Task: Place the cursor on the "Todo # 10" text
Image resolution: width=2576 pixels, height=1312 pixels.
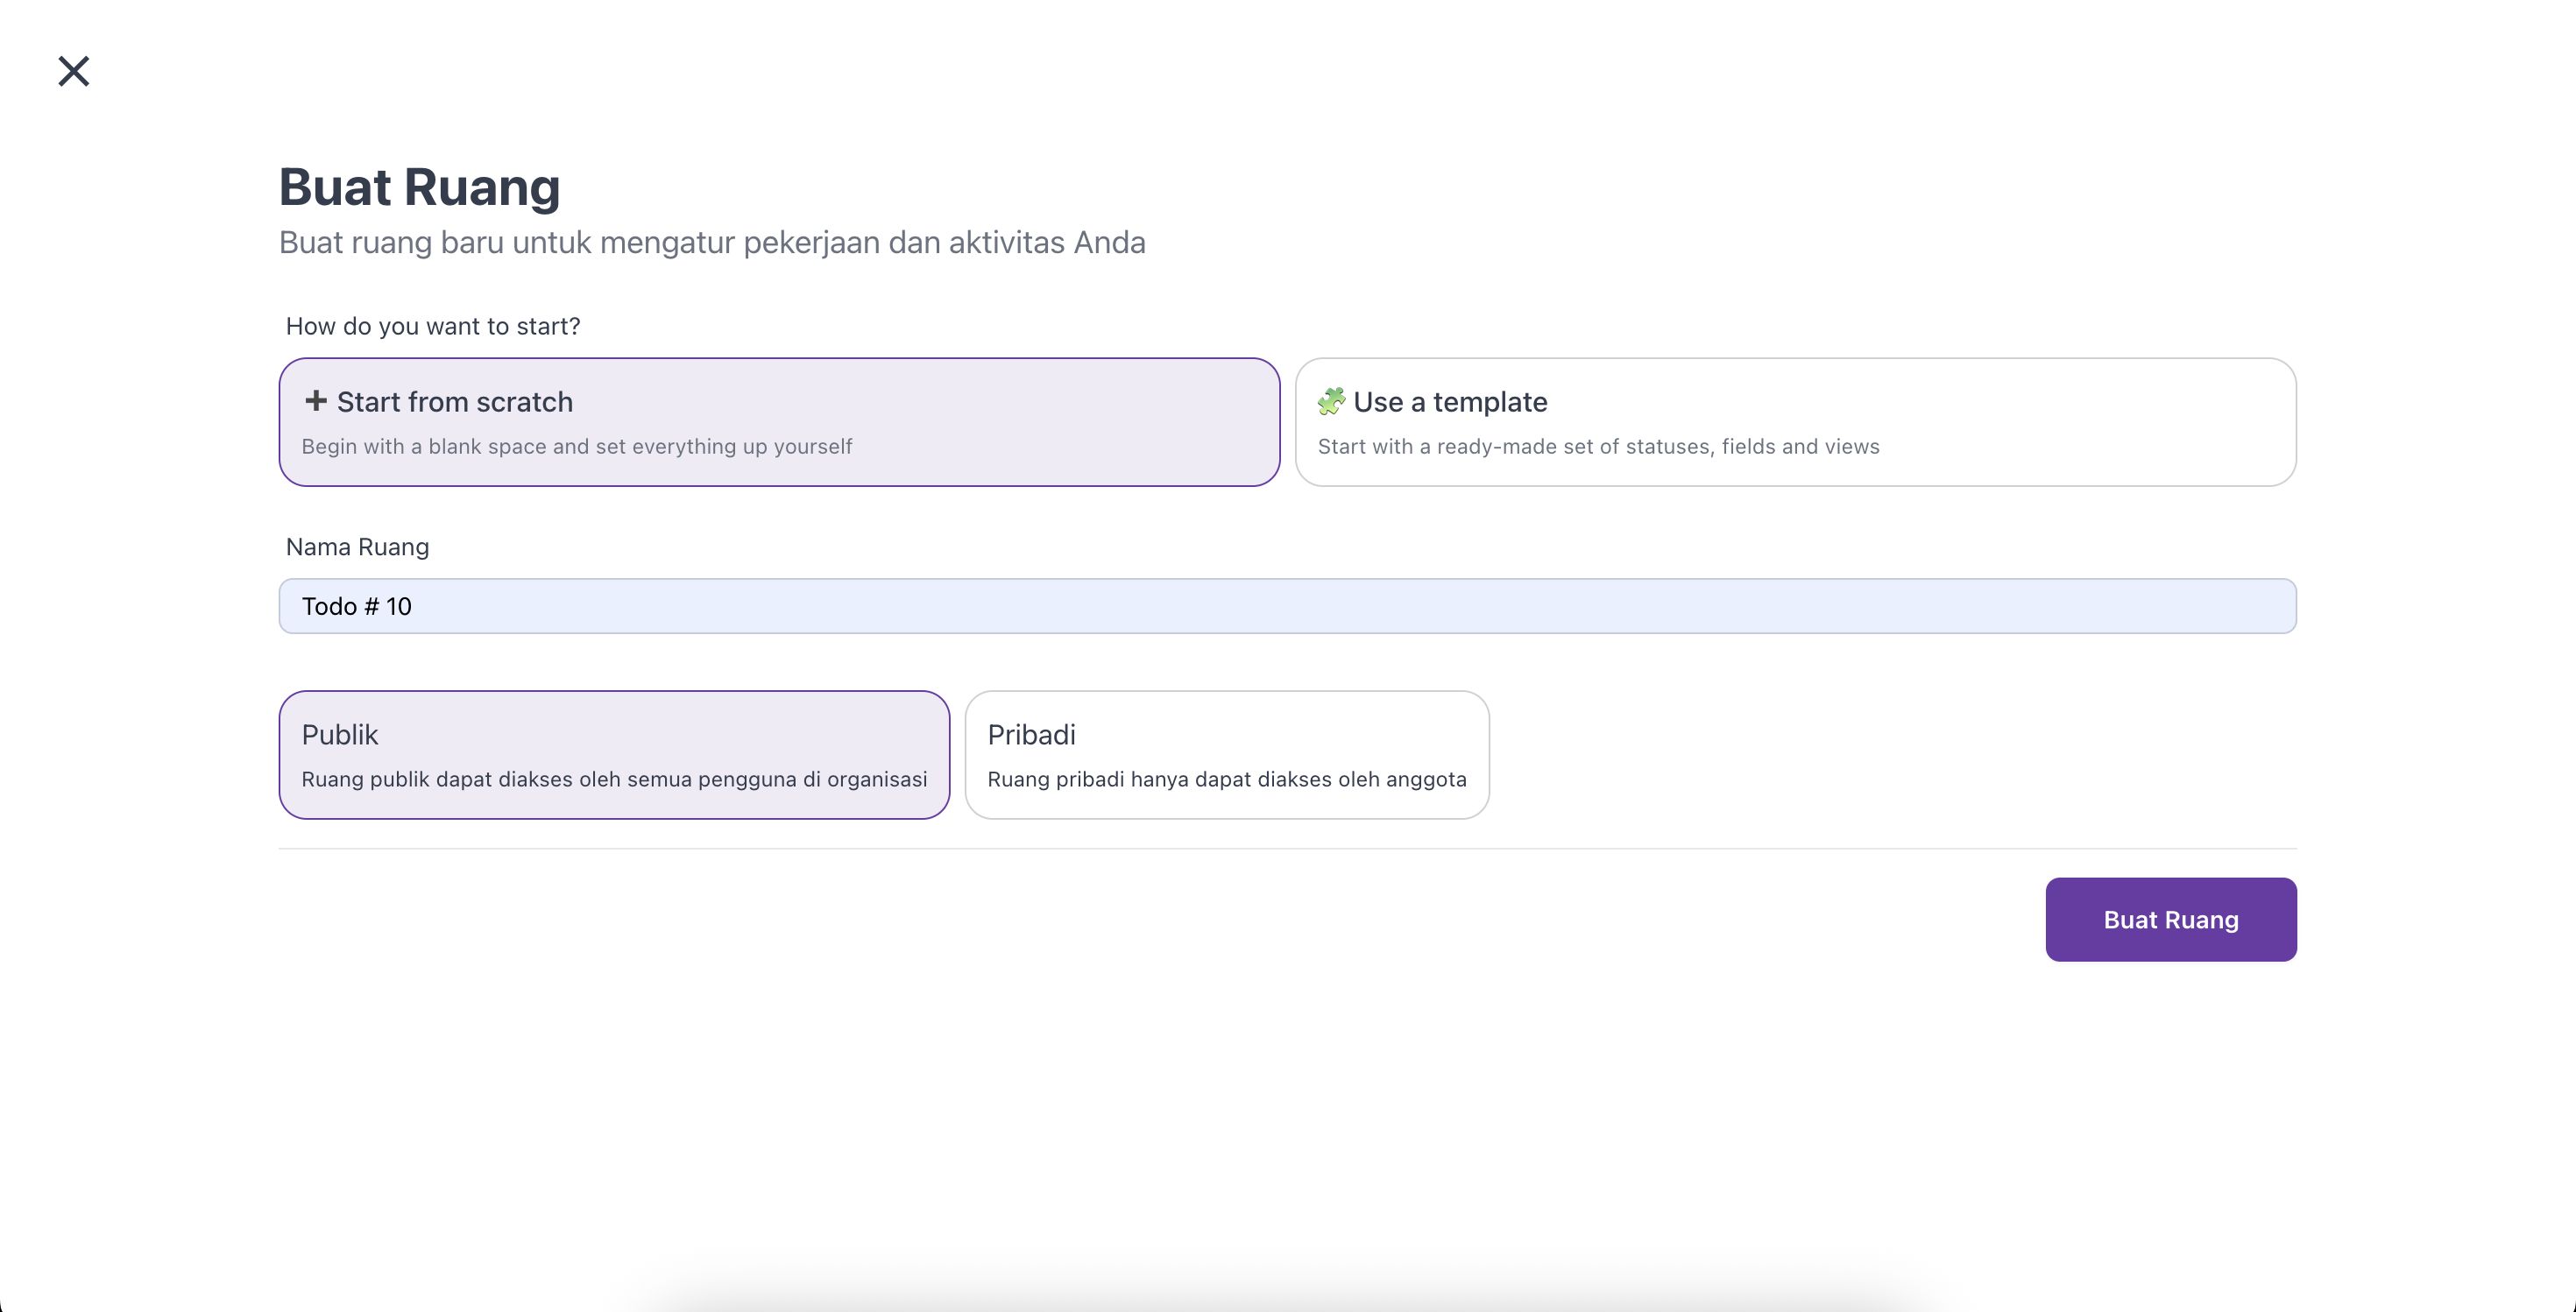Action: (357, 607)
